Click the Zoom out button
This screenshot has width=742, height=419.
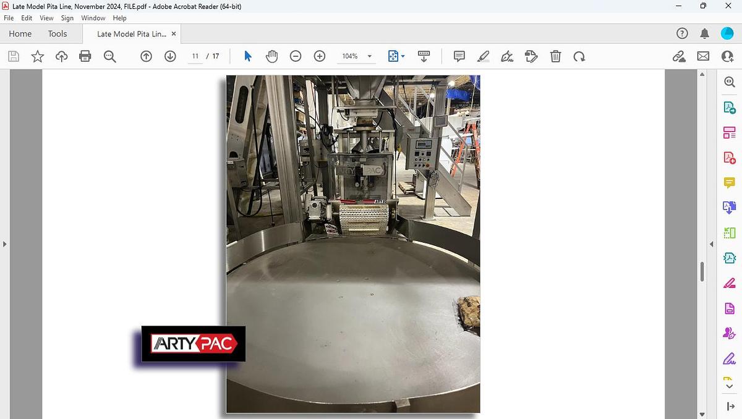click(296, 56)
